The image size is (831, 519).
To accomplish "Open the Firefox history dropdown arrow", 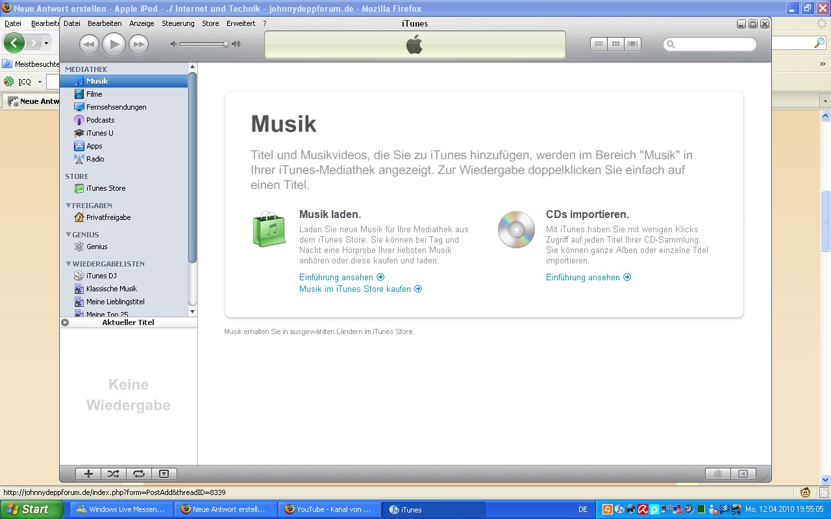I will click(x=46, y=43).
